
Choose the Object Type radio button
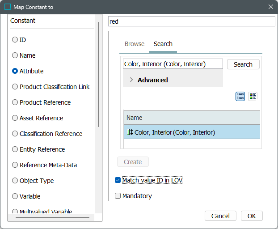point(15,180)
